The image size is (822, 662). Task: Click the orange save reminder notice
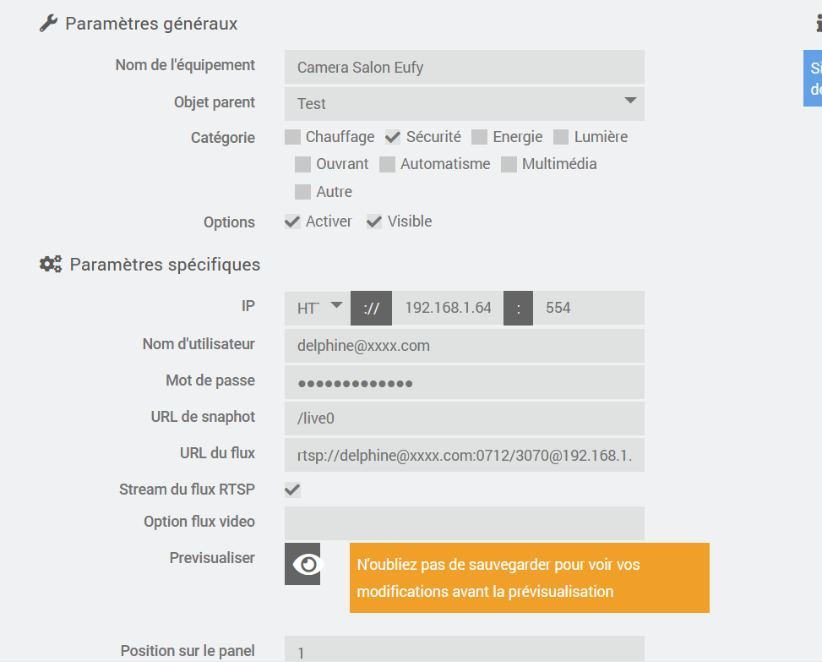(530, 577)
